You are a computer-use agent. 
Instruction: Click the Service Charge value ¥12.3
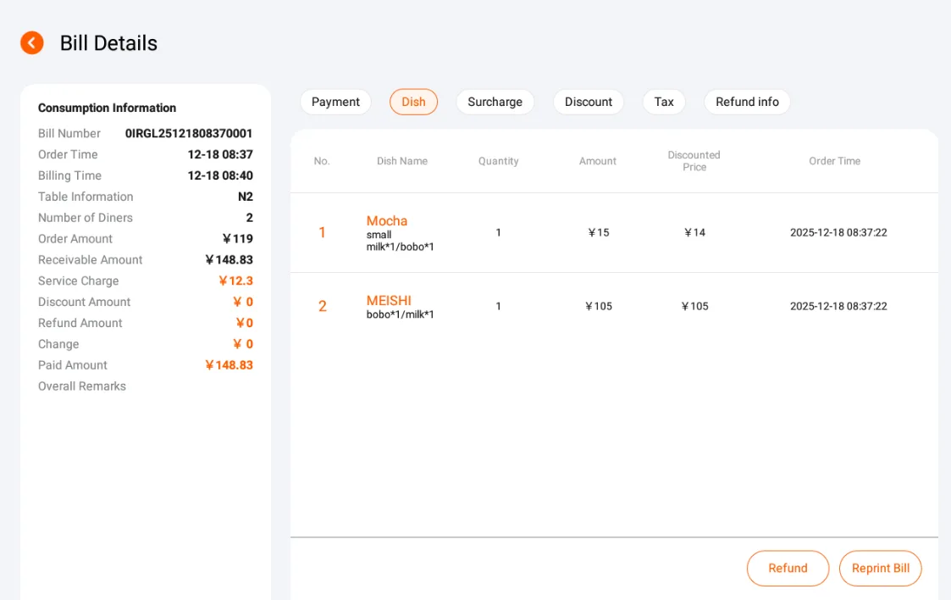click(x=236, y=281)
